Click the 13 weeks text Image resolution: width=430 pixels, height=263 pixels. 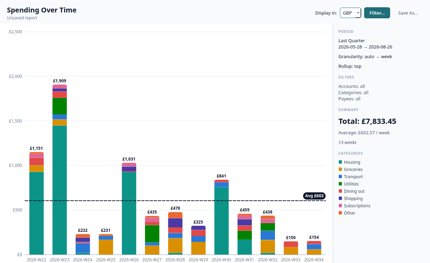click(347, 142)
